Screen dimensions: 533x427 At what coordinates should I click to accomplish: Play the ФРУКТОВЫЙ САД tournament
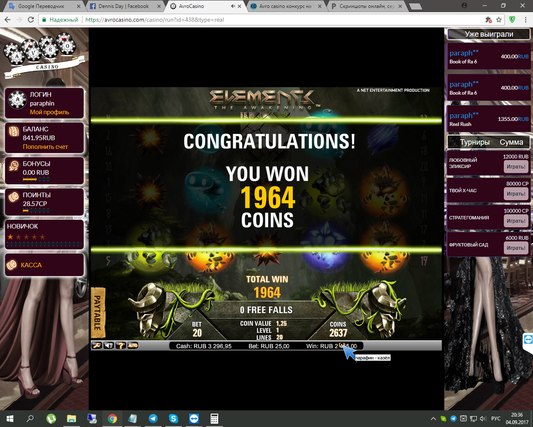pyautogui.click(x=516, y=248)
